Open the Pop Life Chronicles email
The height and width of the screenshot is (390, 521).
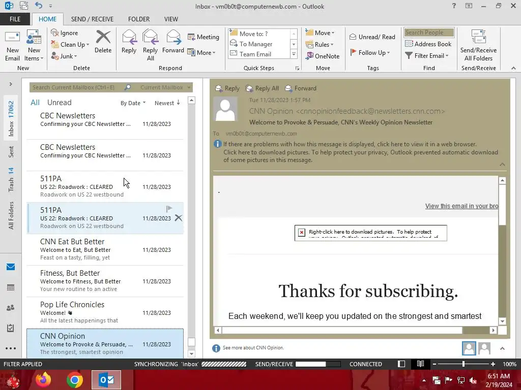click(x=105, y=312)
